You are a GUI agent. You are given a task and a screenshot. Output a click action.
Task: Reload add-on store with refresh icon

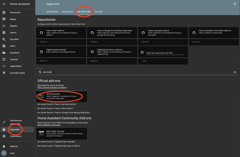point(235,4)
